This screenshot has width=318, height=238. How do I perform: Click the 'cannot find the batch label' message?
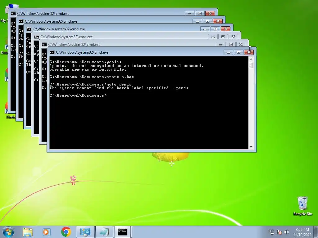coord(119,88)
